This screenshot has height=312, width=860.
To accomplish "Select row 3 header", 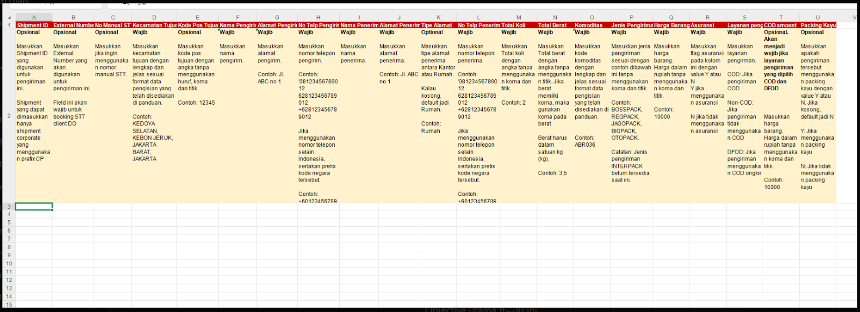I will click(9, 207).
